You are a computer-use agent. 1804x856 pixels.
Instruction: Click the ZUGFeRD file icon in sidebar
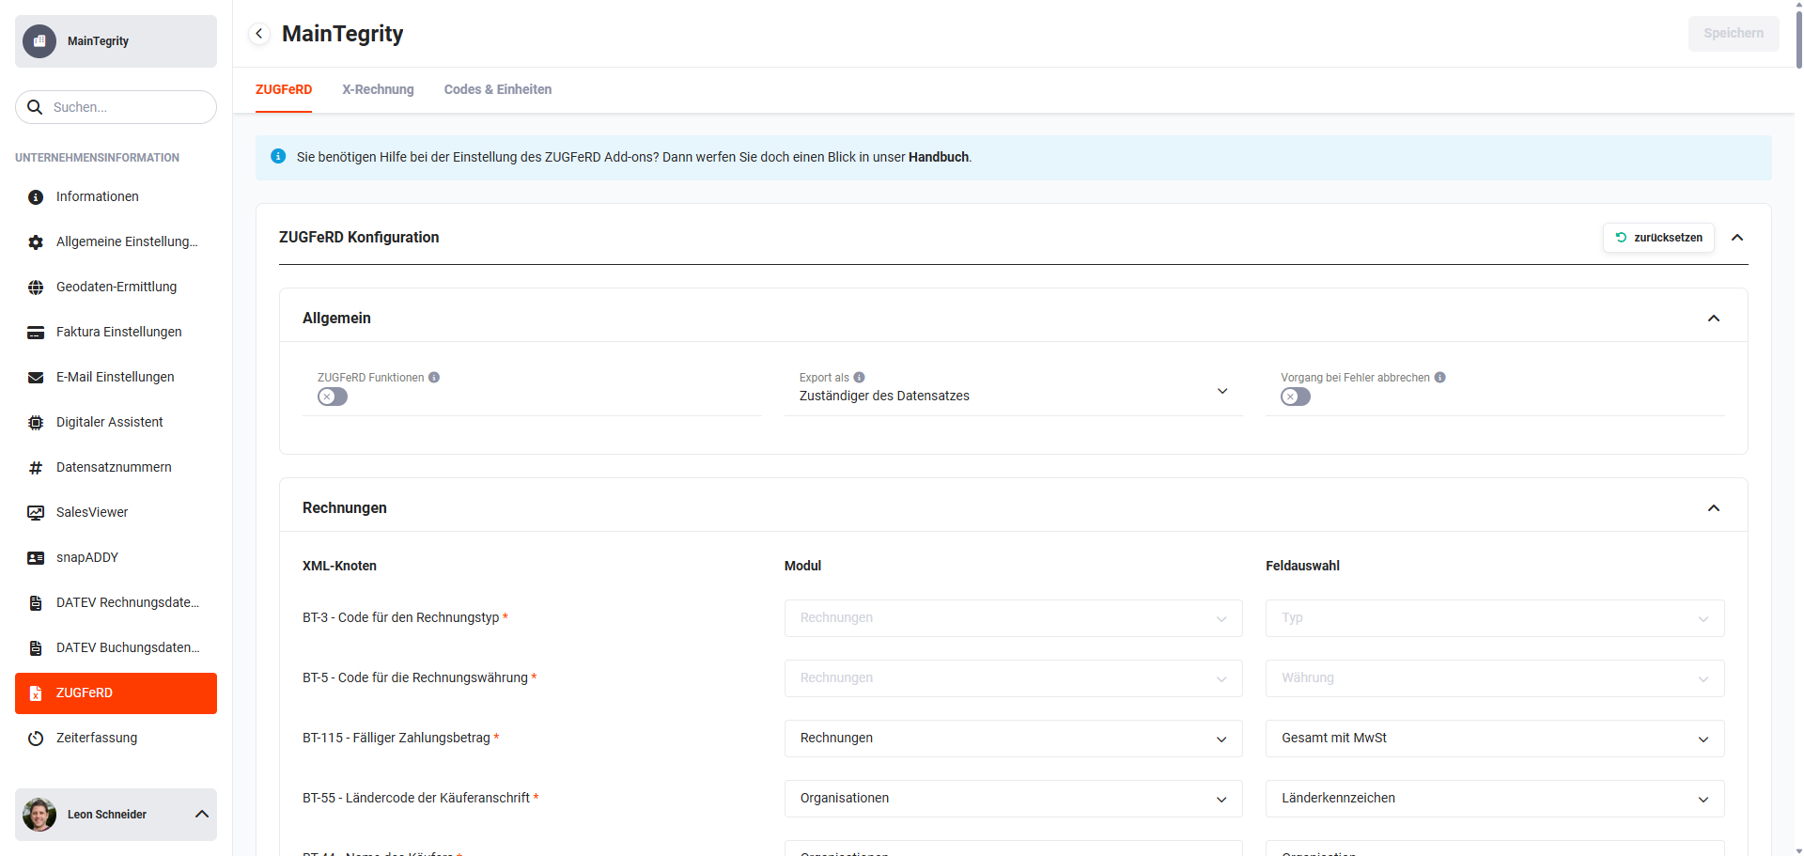click(x=36, y=693)
